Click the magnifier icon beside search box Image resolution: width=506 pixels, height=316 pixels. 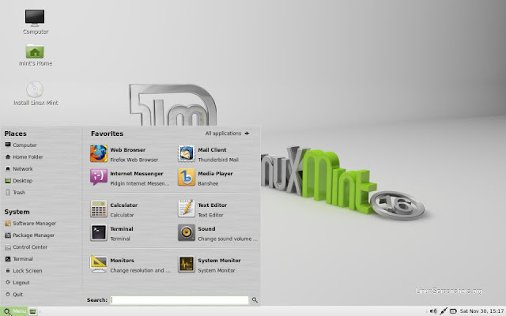point(255,300)
